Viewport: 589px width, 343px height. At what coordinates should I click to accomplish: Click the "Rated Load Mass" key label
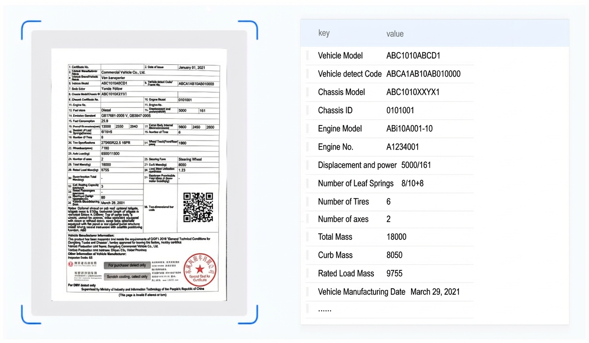[346, 273]
